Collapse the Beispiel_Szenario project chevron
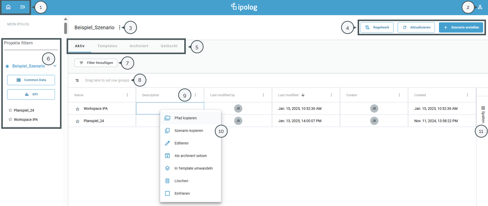This screenshot has height=206, width=488. pyautogui.click(x=55, y=66)
